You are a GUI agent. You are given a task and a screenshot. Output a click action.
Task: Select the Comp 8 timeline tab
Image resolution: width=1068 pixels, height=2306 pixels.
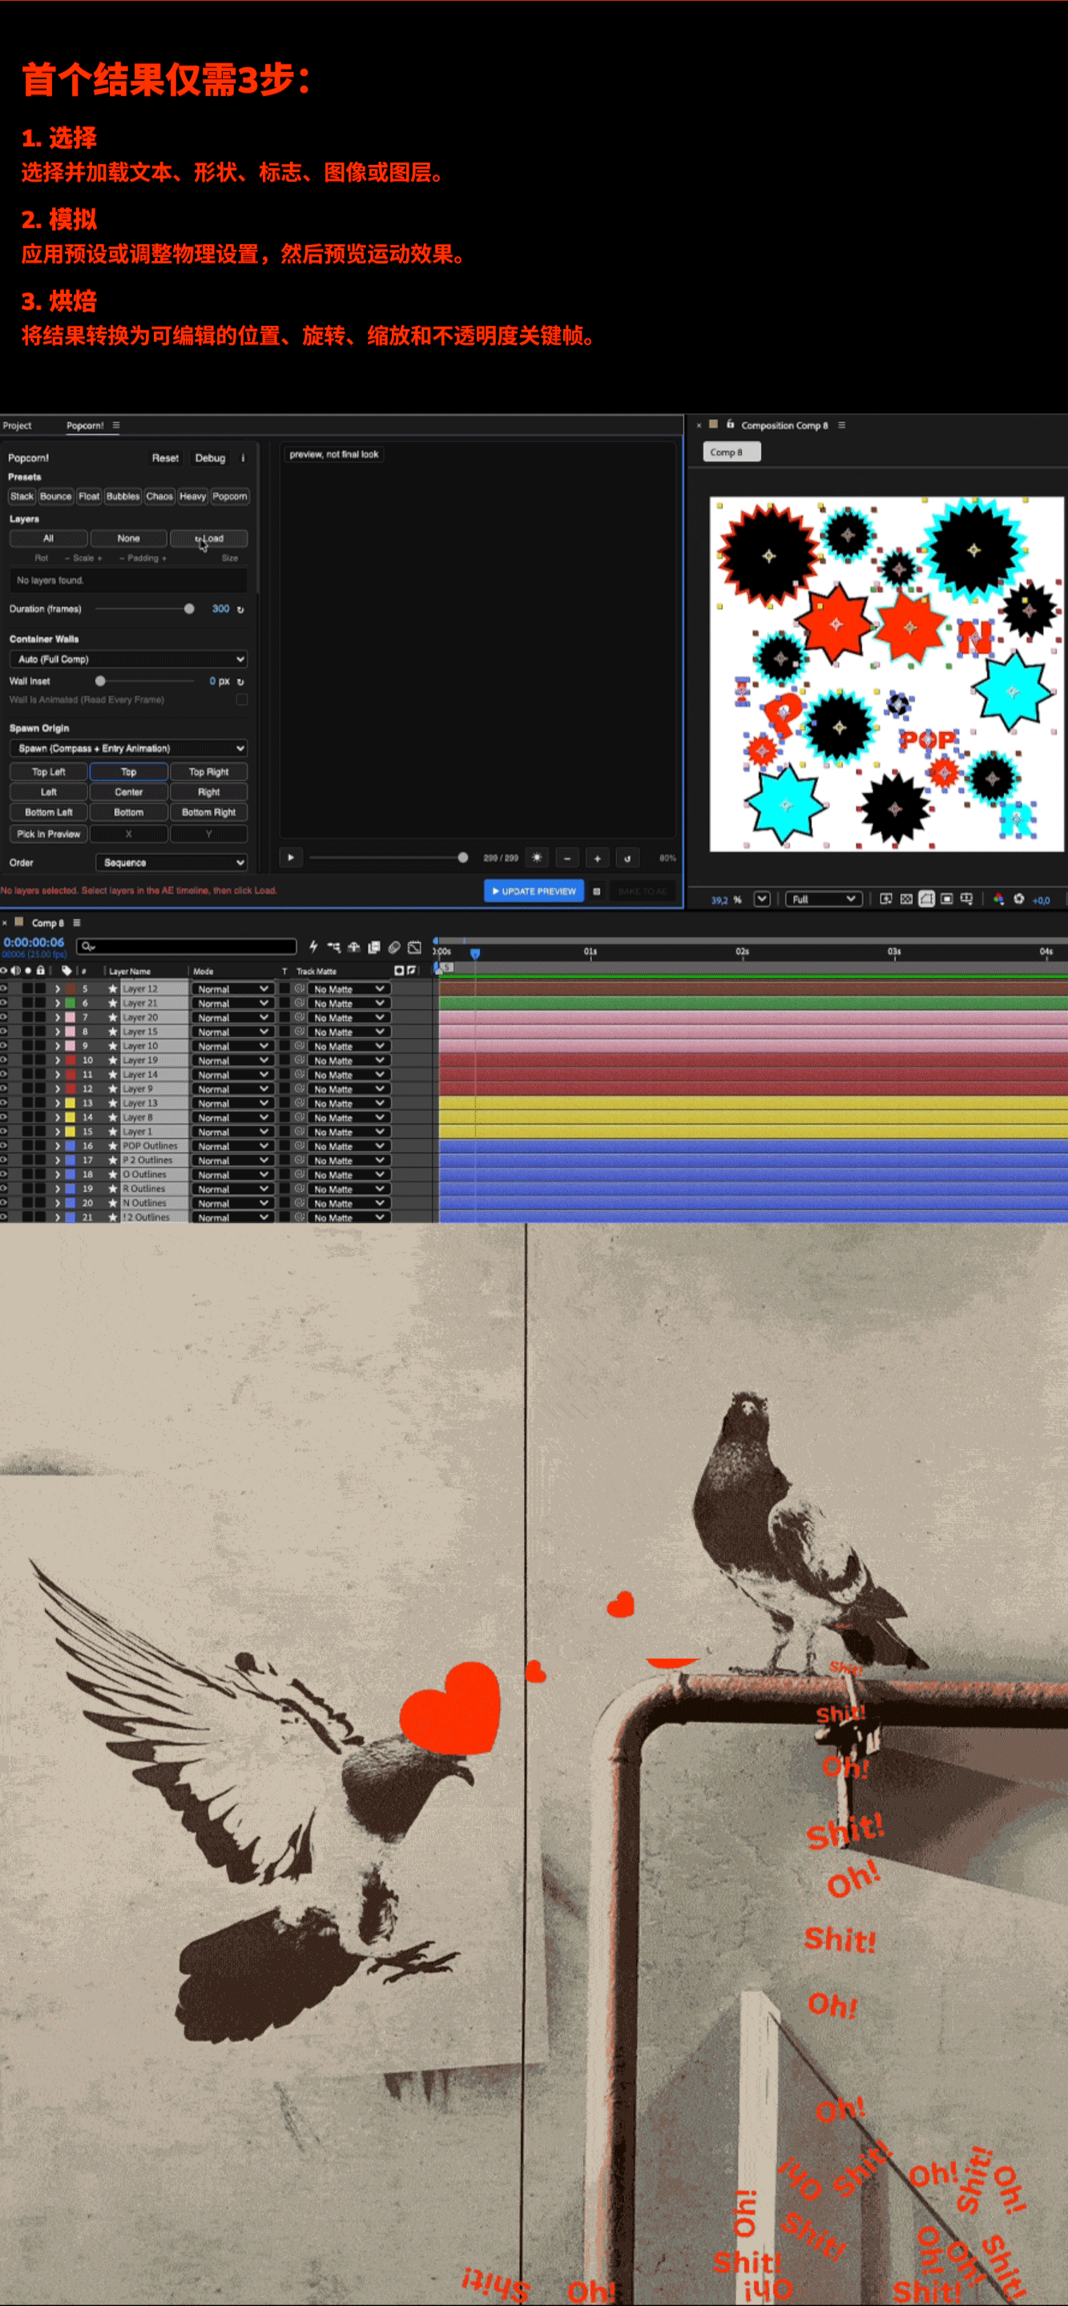click(47, 922)
